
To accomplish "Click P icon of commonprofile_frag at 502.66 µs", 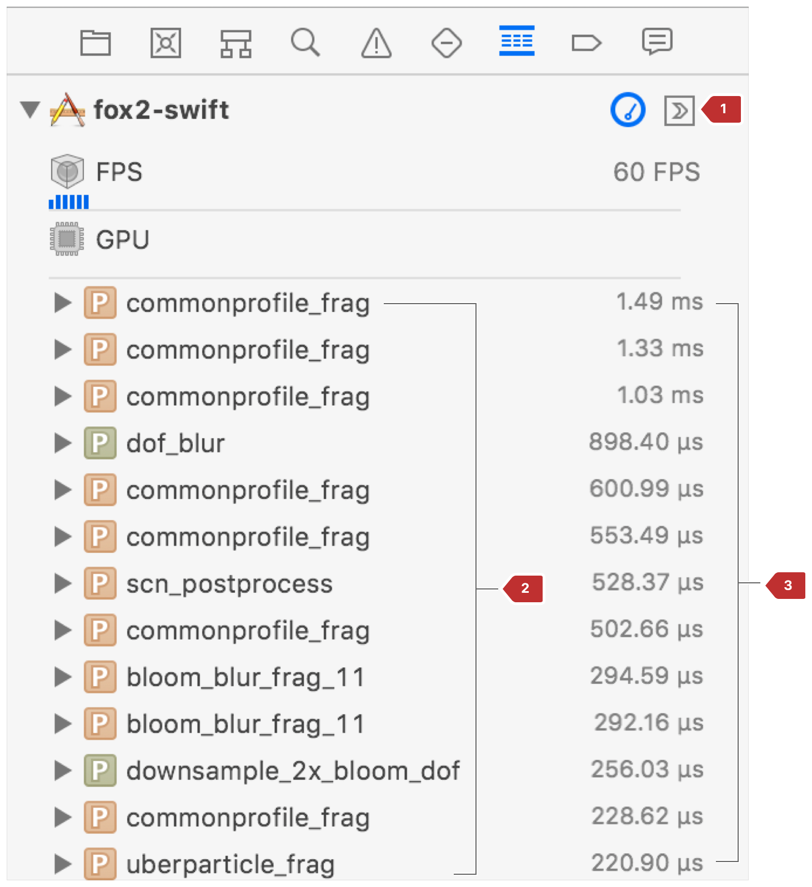I will 100,630.
